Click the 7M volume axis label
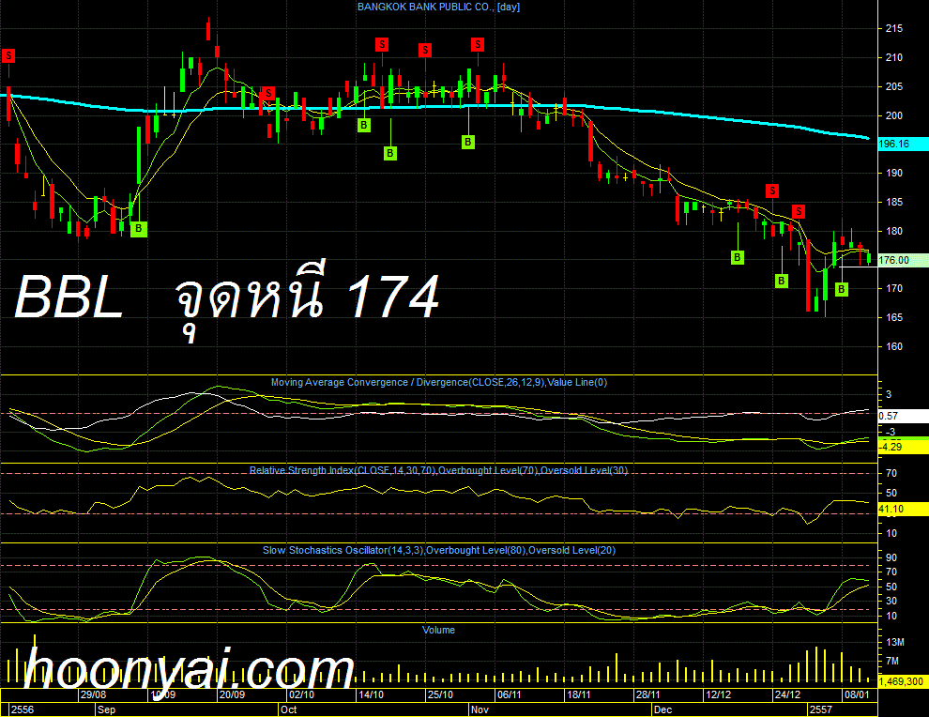This screenshot has width=929, height=717. coord(892,661)
